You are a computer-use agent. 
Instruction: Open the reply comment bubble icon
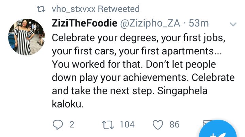58,125
